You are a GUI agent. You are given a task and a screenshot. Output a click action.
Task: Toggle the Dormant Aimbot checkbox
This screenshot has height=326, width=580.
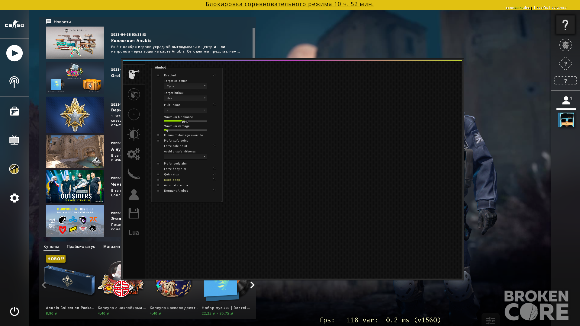click(158, 191)
